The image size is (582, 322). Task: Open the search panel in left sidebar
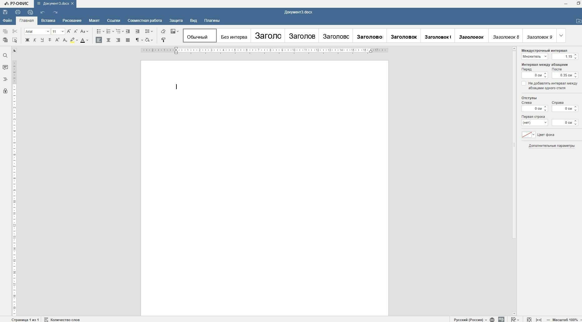[5, 56]
